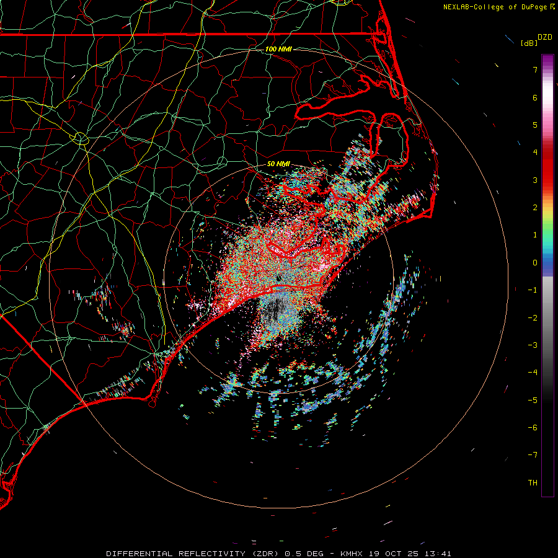Screen dimensions: 558x558
Task: Click the black radar site marker at map center
Action: (x=278, y=278)
